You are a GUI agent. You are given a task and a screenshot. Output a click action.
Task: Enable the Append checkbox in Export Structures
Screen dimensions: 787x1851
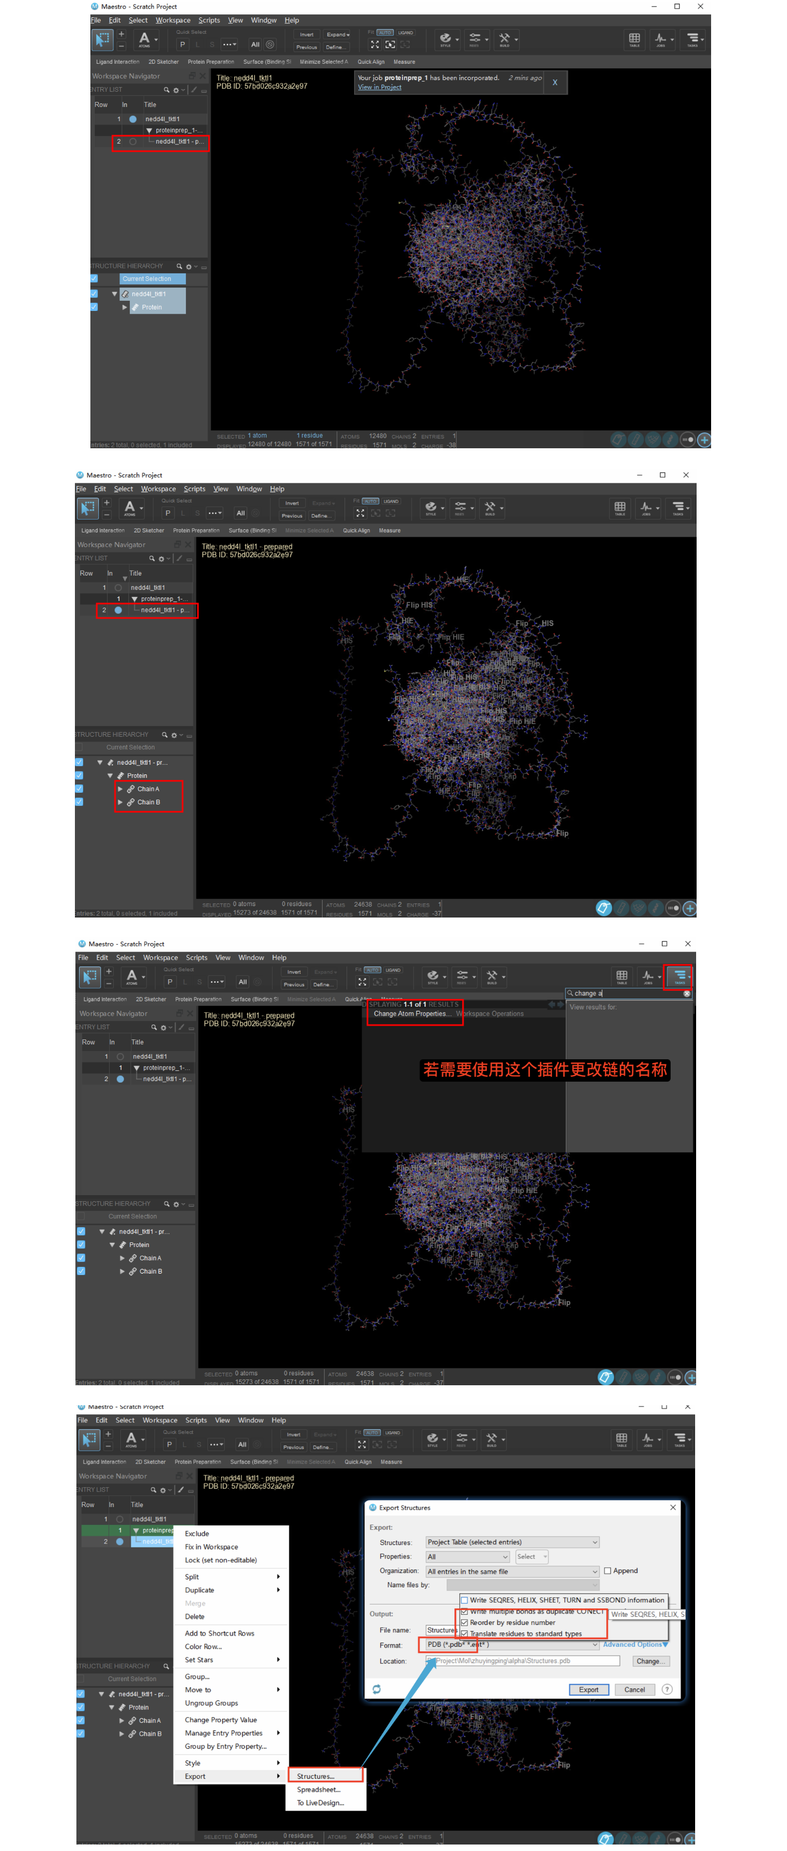click(608, 1571)
